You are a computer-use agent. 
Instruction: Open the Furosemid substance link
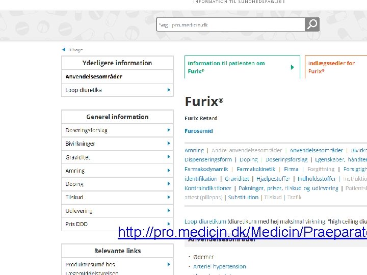click(198, 131)
